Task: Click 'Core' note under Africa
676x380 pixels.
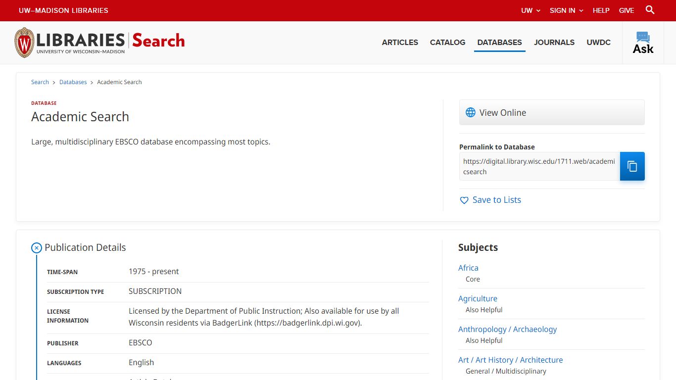Action: (x=473, y=279)
